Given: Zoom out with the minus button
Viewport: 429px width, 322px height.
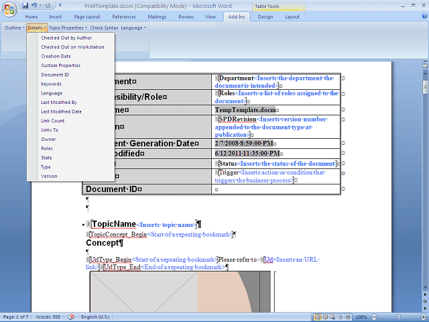Looking at the screenshot, I should 374,317.
